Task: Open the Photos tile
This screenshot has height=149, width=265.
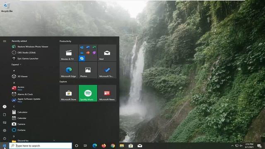Action: coord(88,70)
